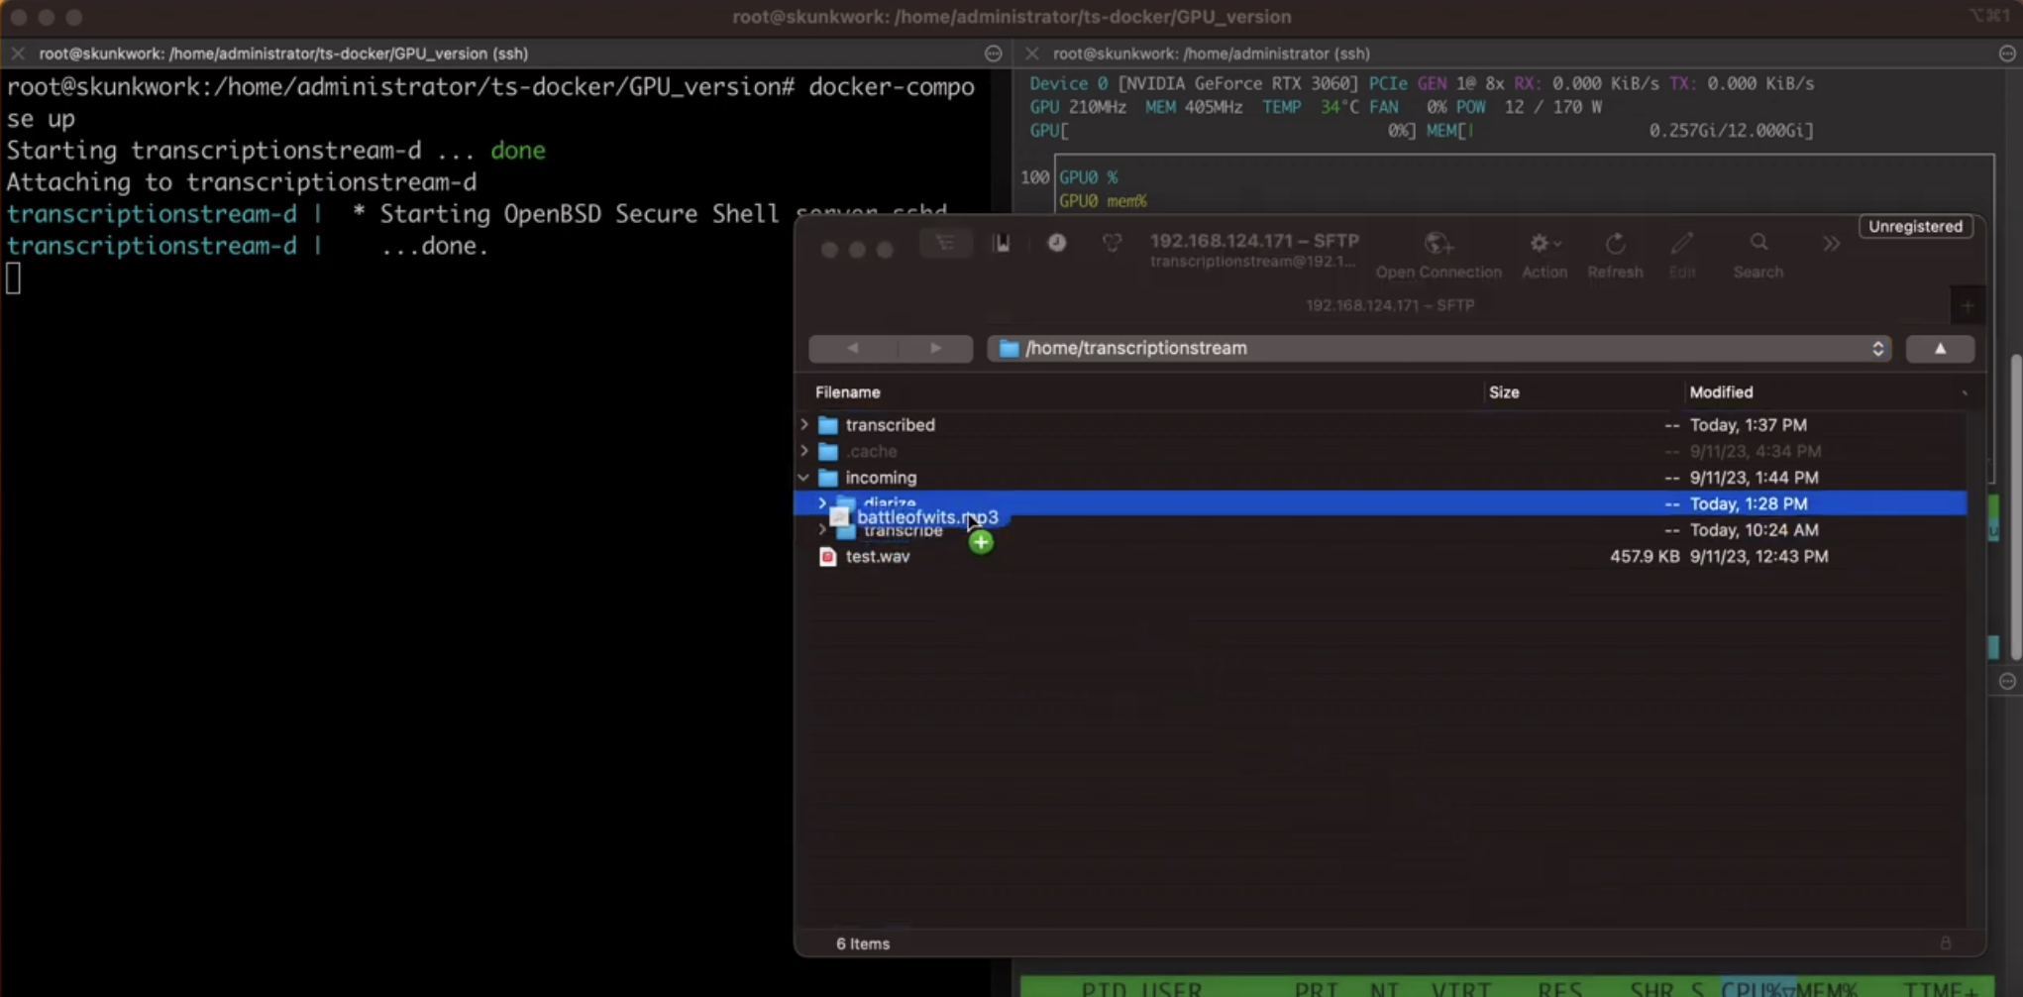Screen dimensions: 2023x997
Task: Expand the .cache folder
Action: 803,451
